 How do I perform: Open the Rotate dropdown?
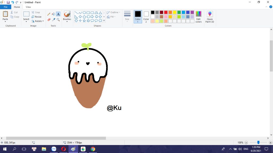(x=38, y=21)
